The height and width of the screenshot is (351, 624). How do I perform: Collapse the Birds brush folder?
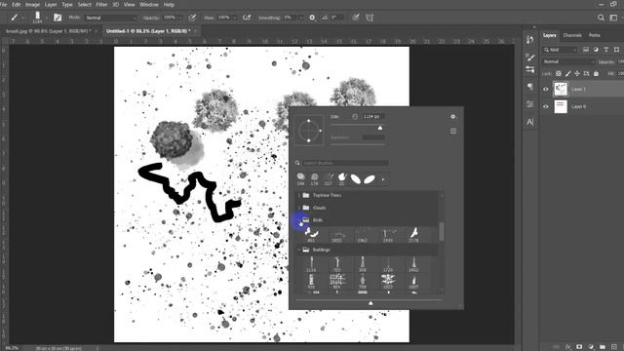coord(299,220)
